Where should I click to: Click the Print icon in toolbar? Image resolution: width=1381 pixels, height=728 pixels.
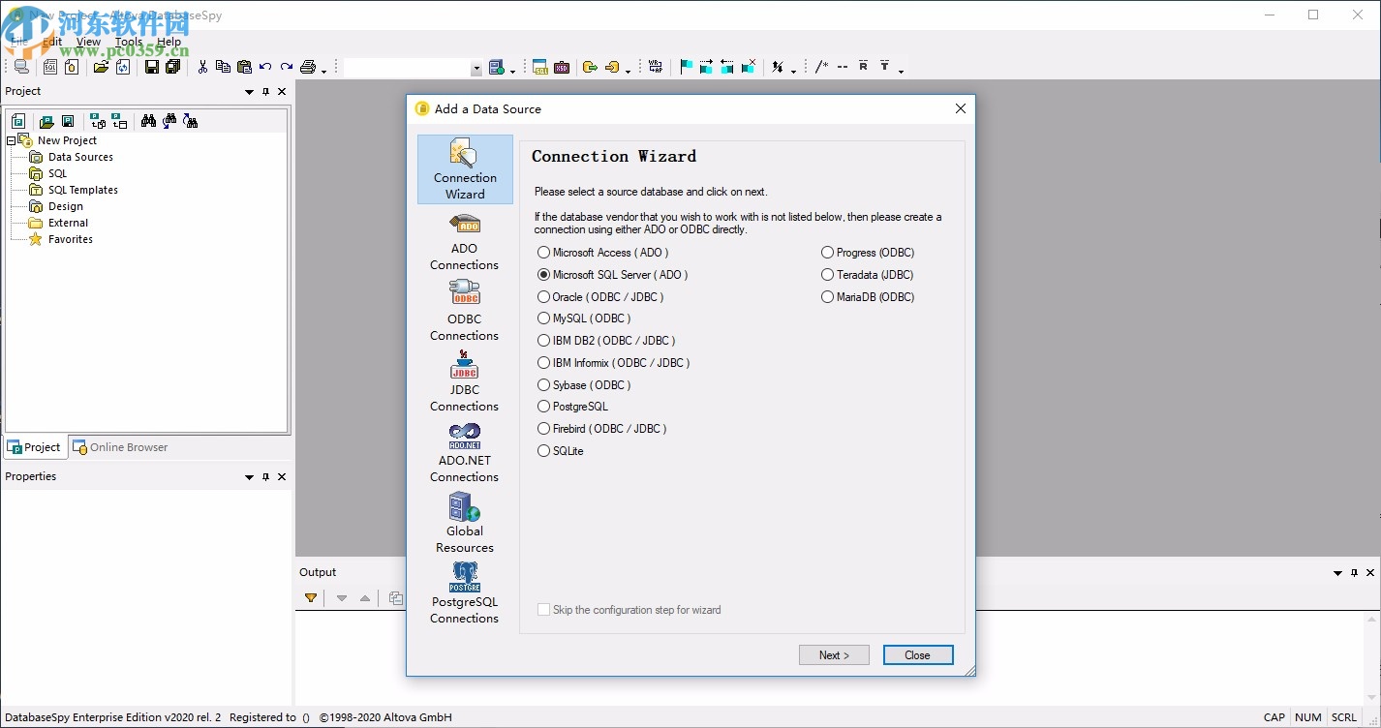click(x=308, y=67)
